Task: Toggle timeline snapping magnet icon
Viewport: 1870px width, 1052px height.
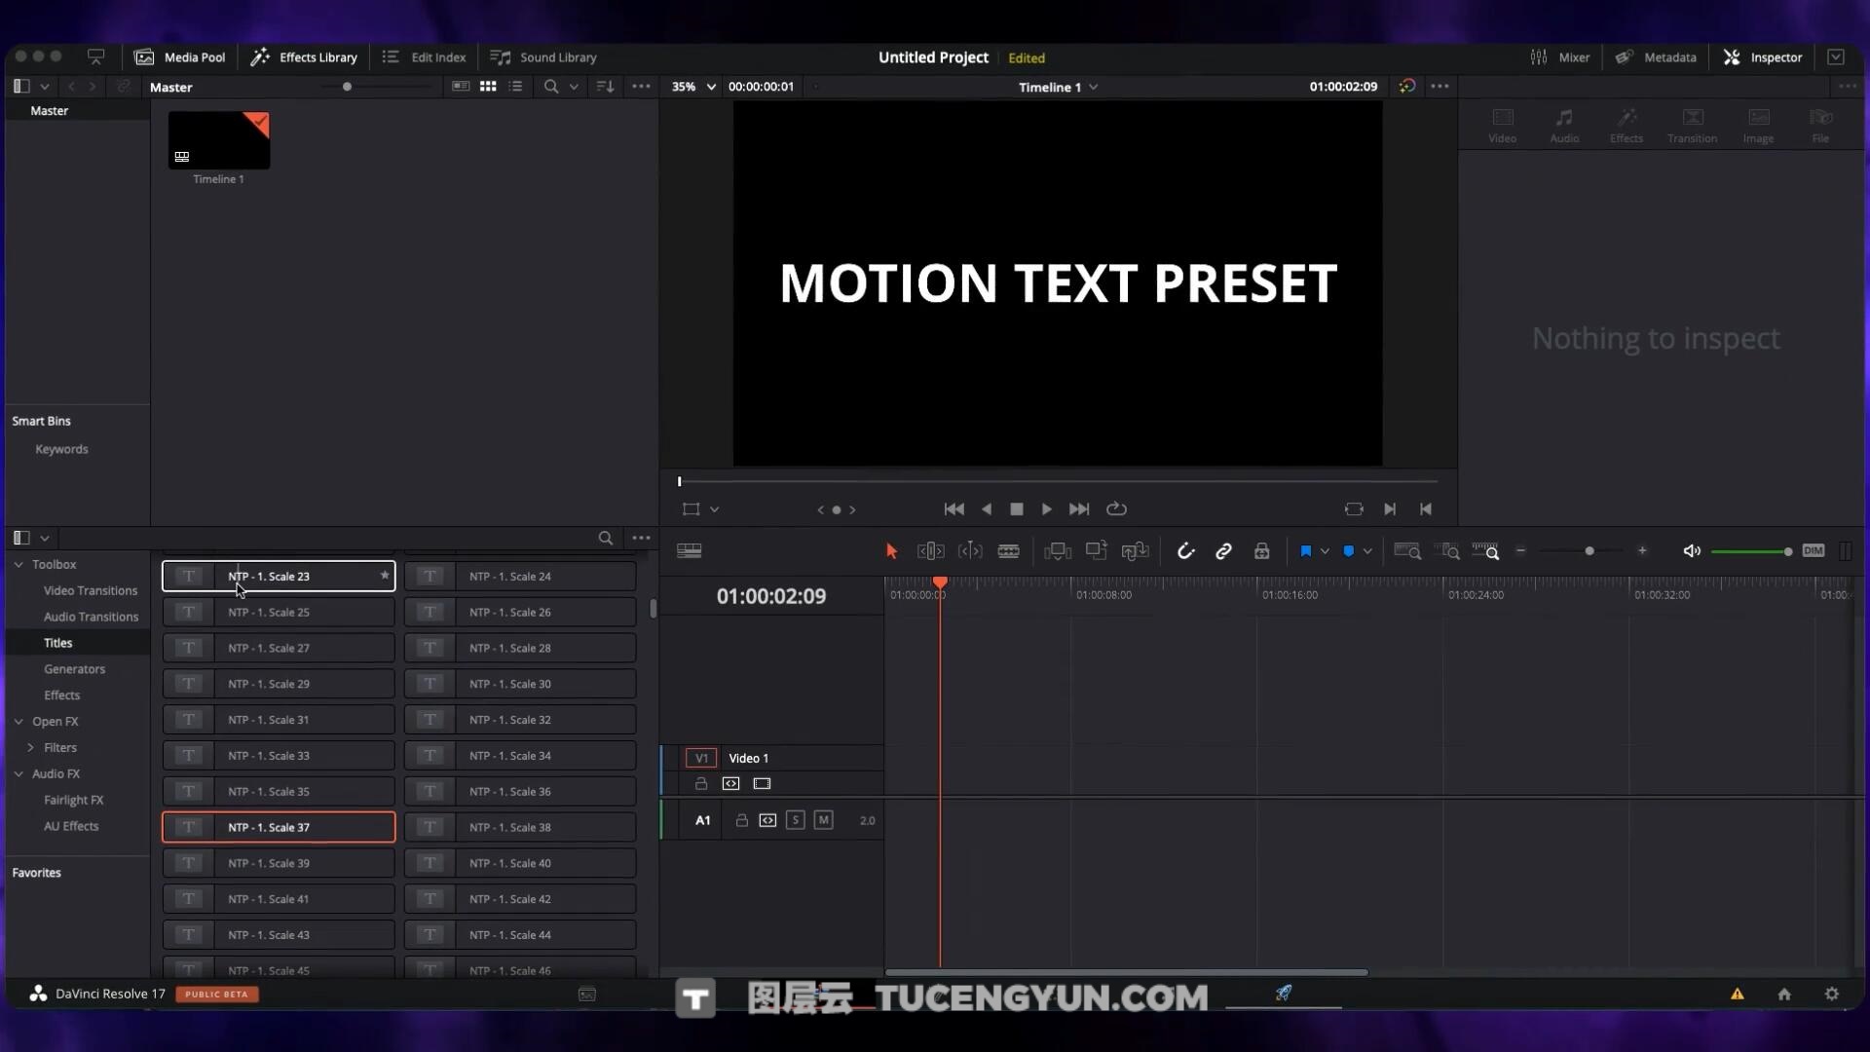Action: (x=1185, y=551)
